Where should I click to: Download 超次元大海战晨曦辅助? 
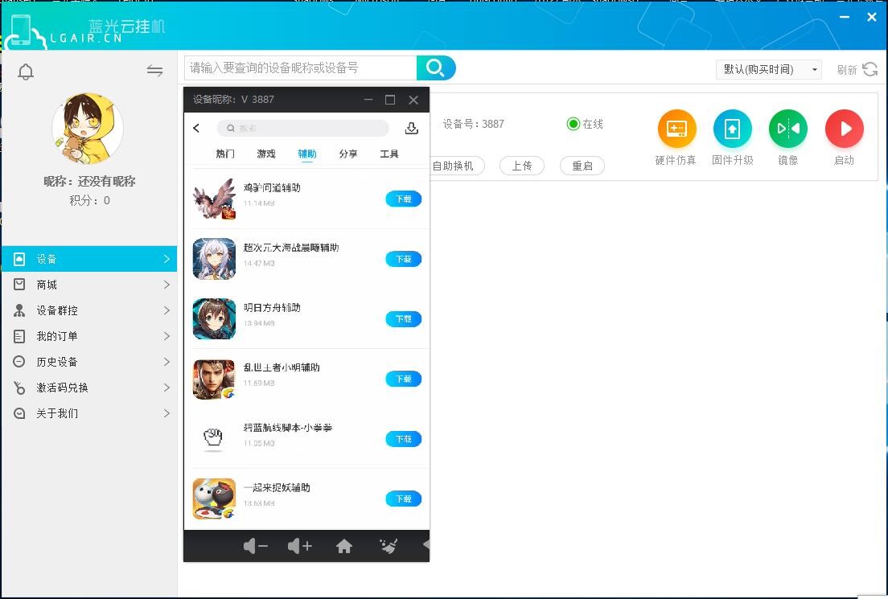pos(403,259)
